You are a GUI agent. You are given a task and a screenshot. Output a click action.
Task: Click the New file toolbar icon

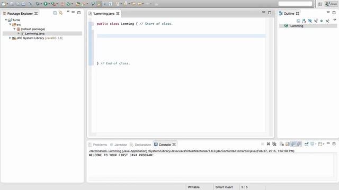pos(4,4)
